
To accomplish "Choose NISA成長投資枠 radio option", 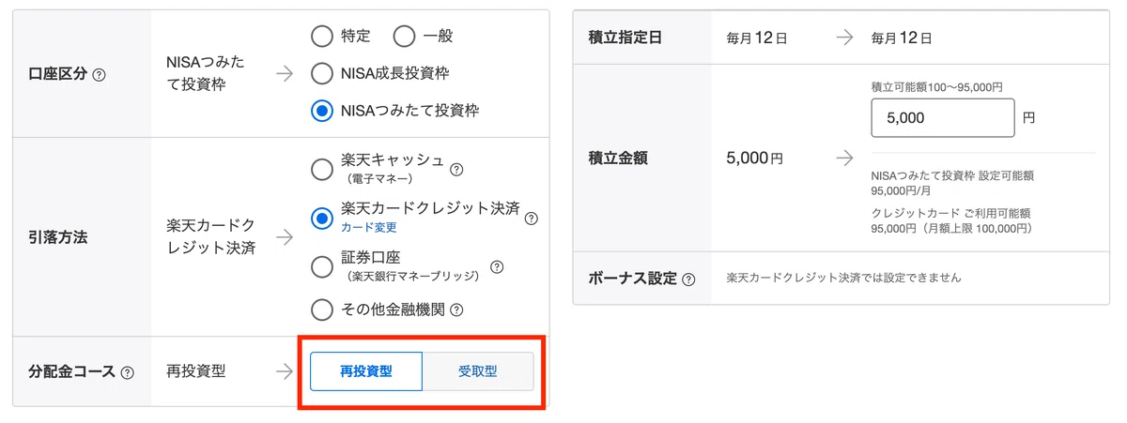I will 321,73.
